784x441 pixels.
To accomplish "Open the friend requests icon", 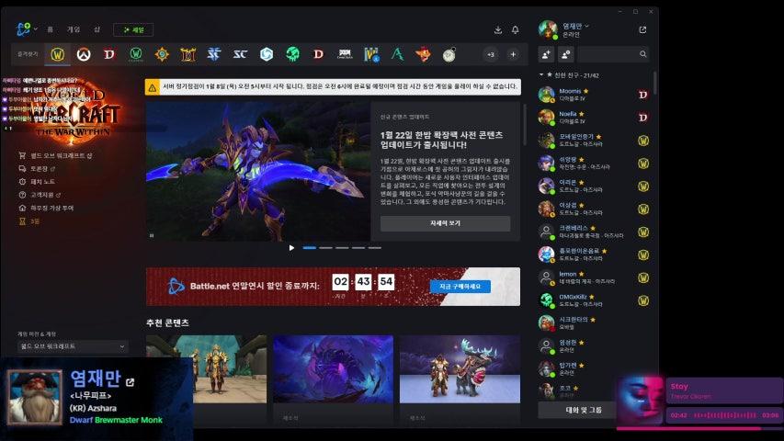I will click(566, 54).
